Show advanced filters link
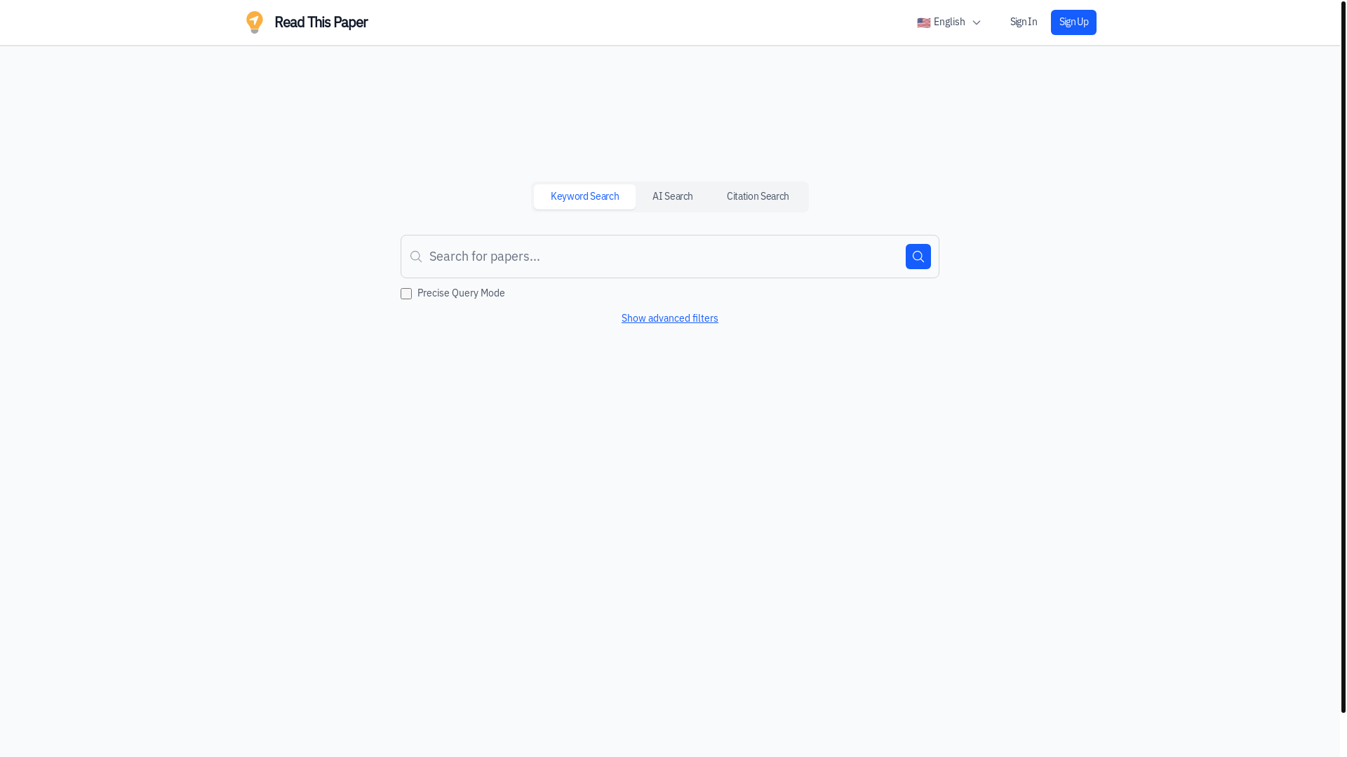 pyautogui.click(x=670, y=318)
